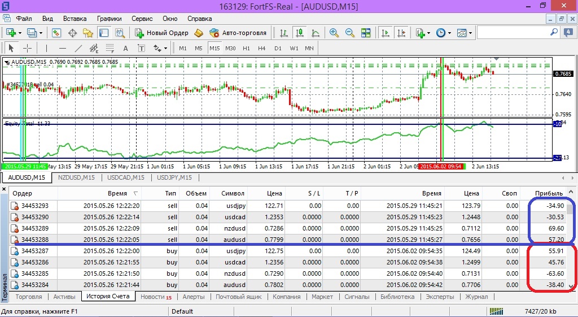Expand the periodicity clock dropdown
The height and width of the screenshot is (317, 578).
[x=449, y=33]
